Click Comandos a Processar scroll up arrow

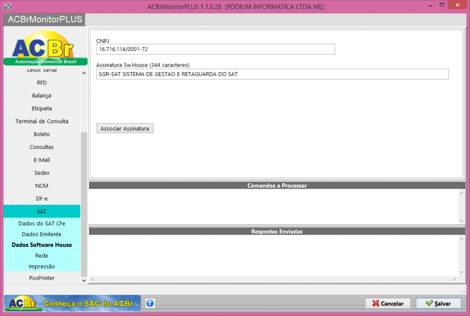point(461,193)
